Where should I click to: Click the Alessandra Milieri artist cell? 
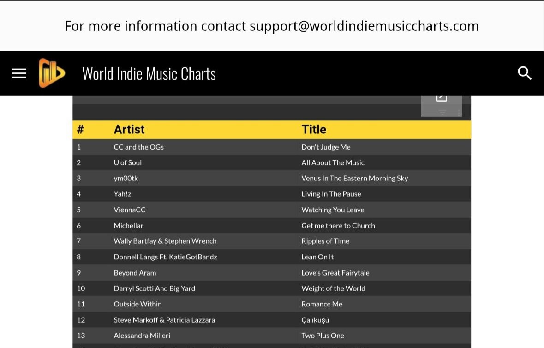tap(142, 336)
